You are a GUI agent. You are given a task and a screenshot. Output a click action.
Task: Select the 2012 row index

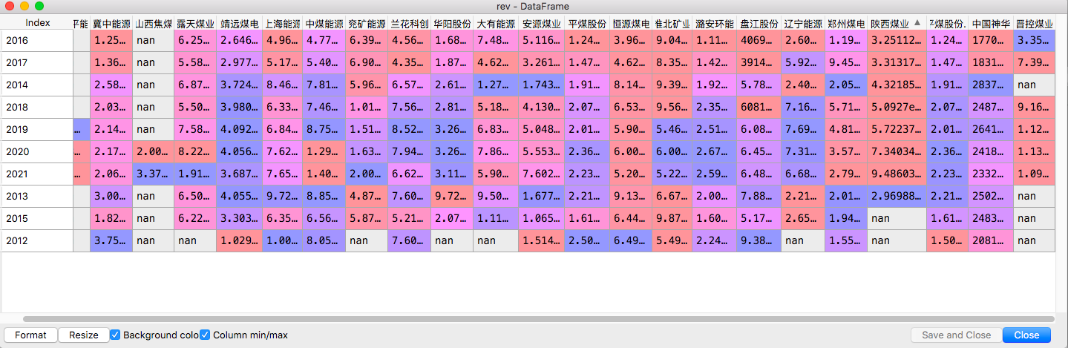pyautogui.click(x=37, y=240)
